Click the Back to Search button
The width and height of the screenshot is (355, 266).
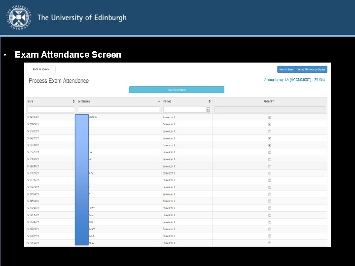[41, 69]
